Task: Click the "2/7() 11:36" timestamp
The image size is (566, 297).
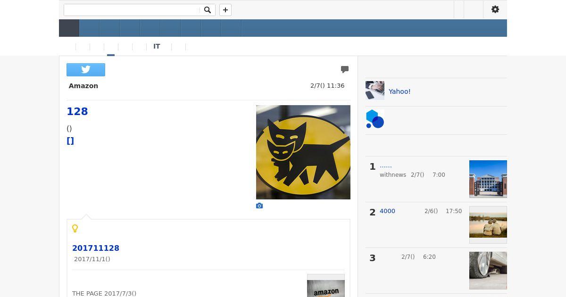Action: click(327, 86)
